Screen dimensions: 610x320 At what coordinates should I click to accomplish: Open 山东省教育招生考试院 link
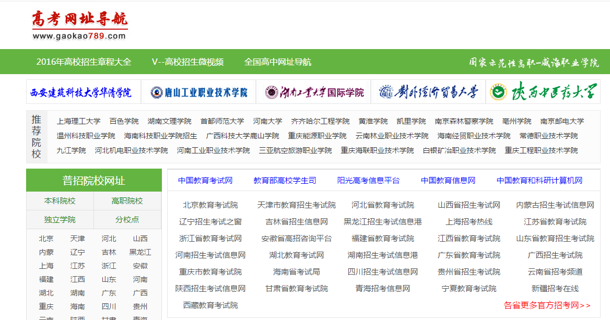(x=555, y=239)
